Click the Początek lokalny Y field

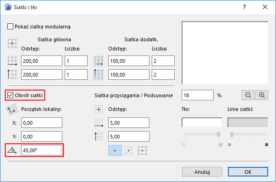pyautogui.click(x=42, y=137)
